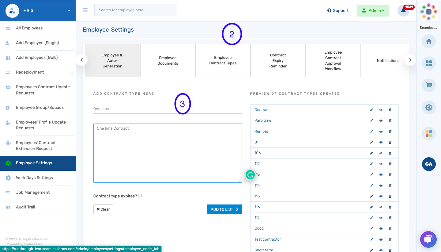Open the chat support bubble
The image size is (441, 252).
[428, 239]
